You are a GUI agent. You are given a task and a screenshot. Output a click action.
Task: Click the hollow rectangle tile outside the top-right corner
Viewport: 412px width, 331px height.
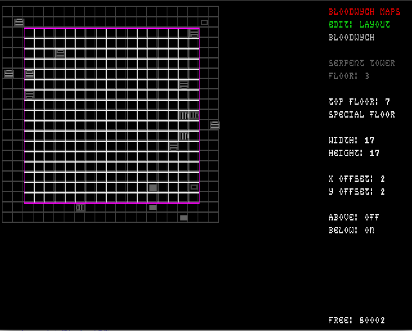point(205,22)
